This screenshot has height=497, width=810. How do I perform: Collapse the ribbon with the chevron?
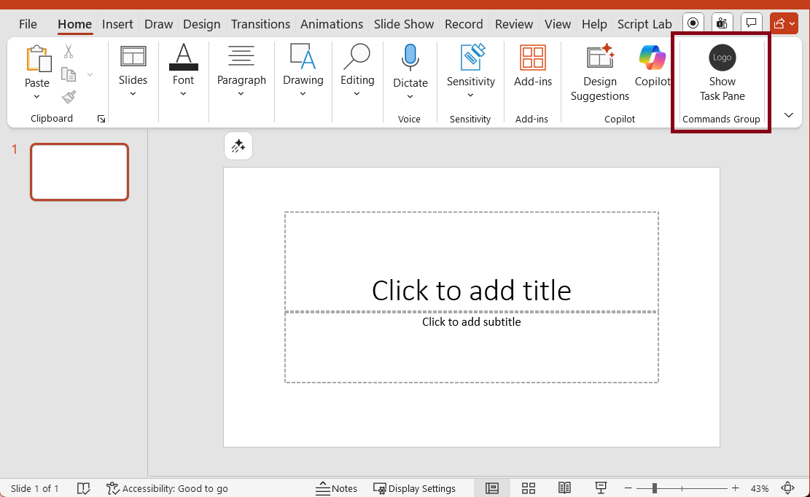coord(788,114)
